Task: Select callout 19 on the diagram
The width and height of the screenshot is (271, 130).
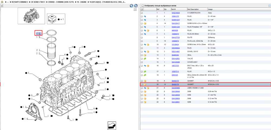Action: [38, 37]
